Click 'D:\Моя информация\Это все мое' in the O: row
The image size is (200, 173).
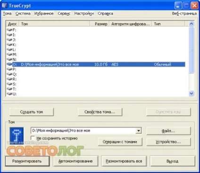50,64
